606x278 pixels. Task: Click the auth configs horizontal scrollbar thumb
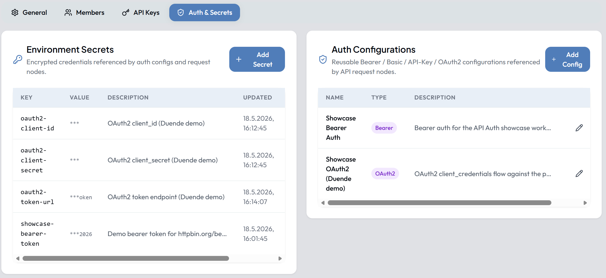439,203
